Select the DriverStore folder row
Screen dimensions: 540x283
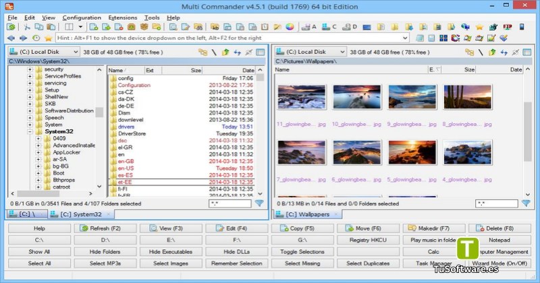(x=182, y=133)
